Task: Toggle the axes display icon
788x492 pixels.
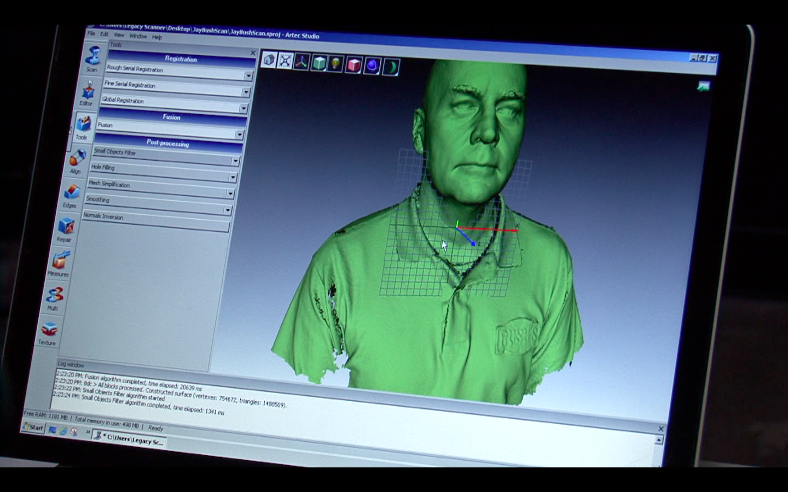Action: click(302, 62)
